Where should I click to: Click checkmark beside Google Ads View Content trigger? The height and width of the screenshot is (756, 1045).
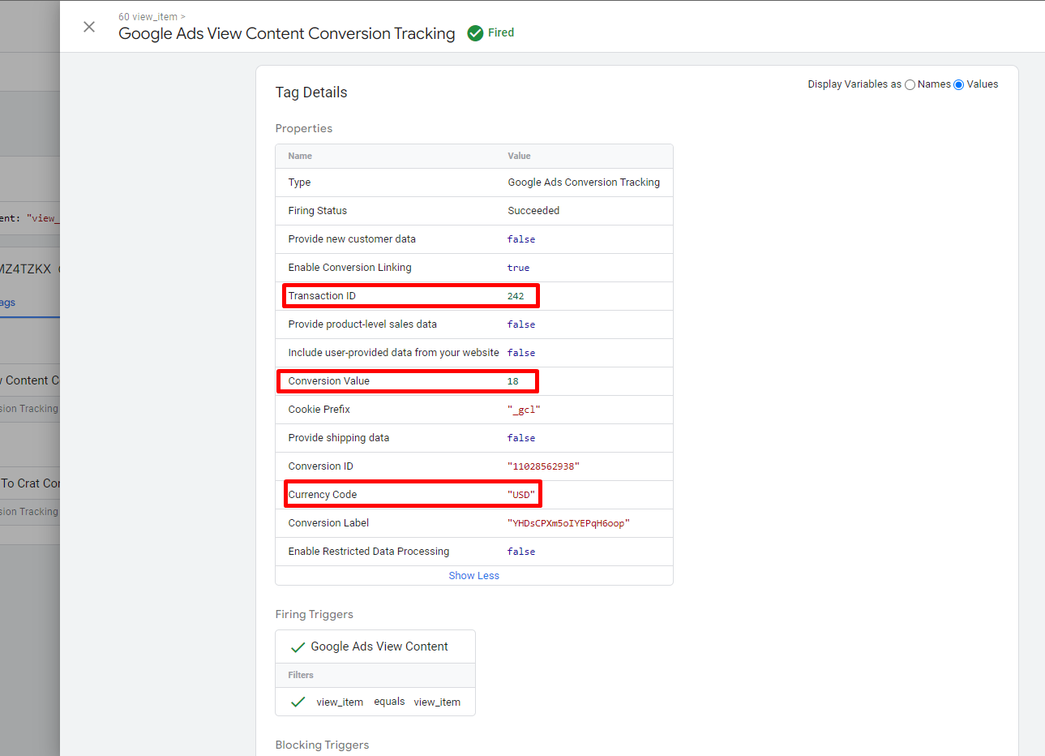click(298, 646)
